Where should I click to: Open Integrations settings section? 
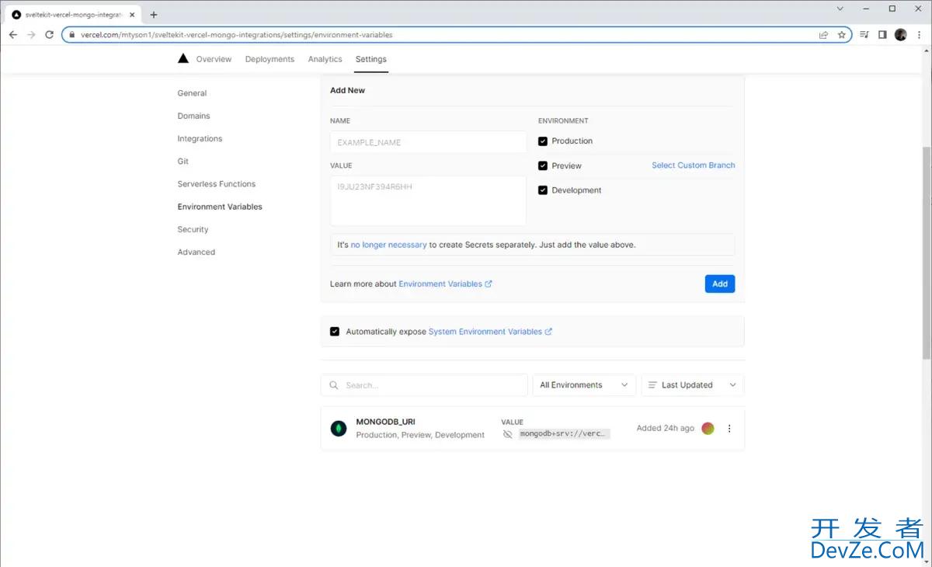tap(200, 138)
